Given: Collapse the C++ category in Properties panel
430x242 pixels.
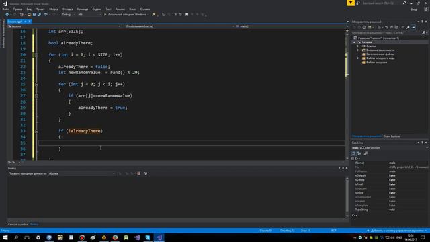Looking at the screenshot, I should 353,159.
